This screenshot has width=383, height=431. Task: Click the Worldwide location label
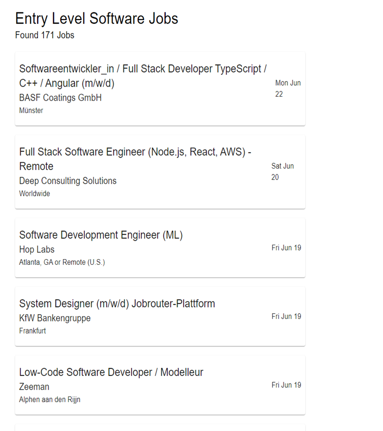coord(34,193)
